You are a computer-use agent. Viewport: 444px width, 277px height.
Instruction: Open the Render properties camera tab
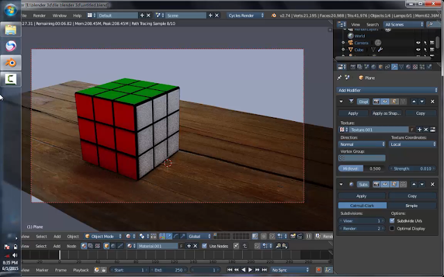[353, 67]
